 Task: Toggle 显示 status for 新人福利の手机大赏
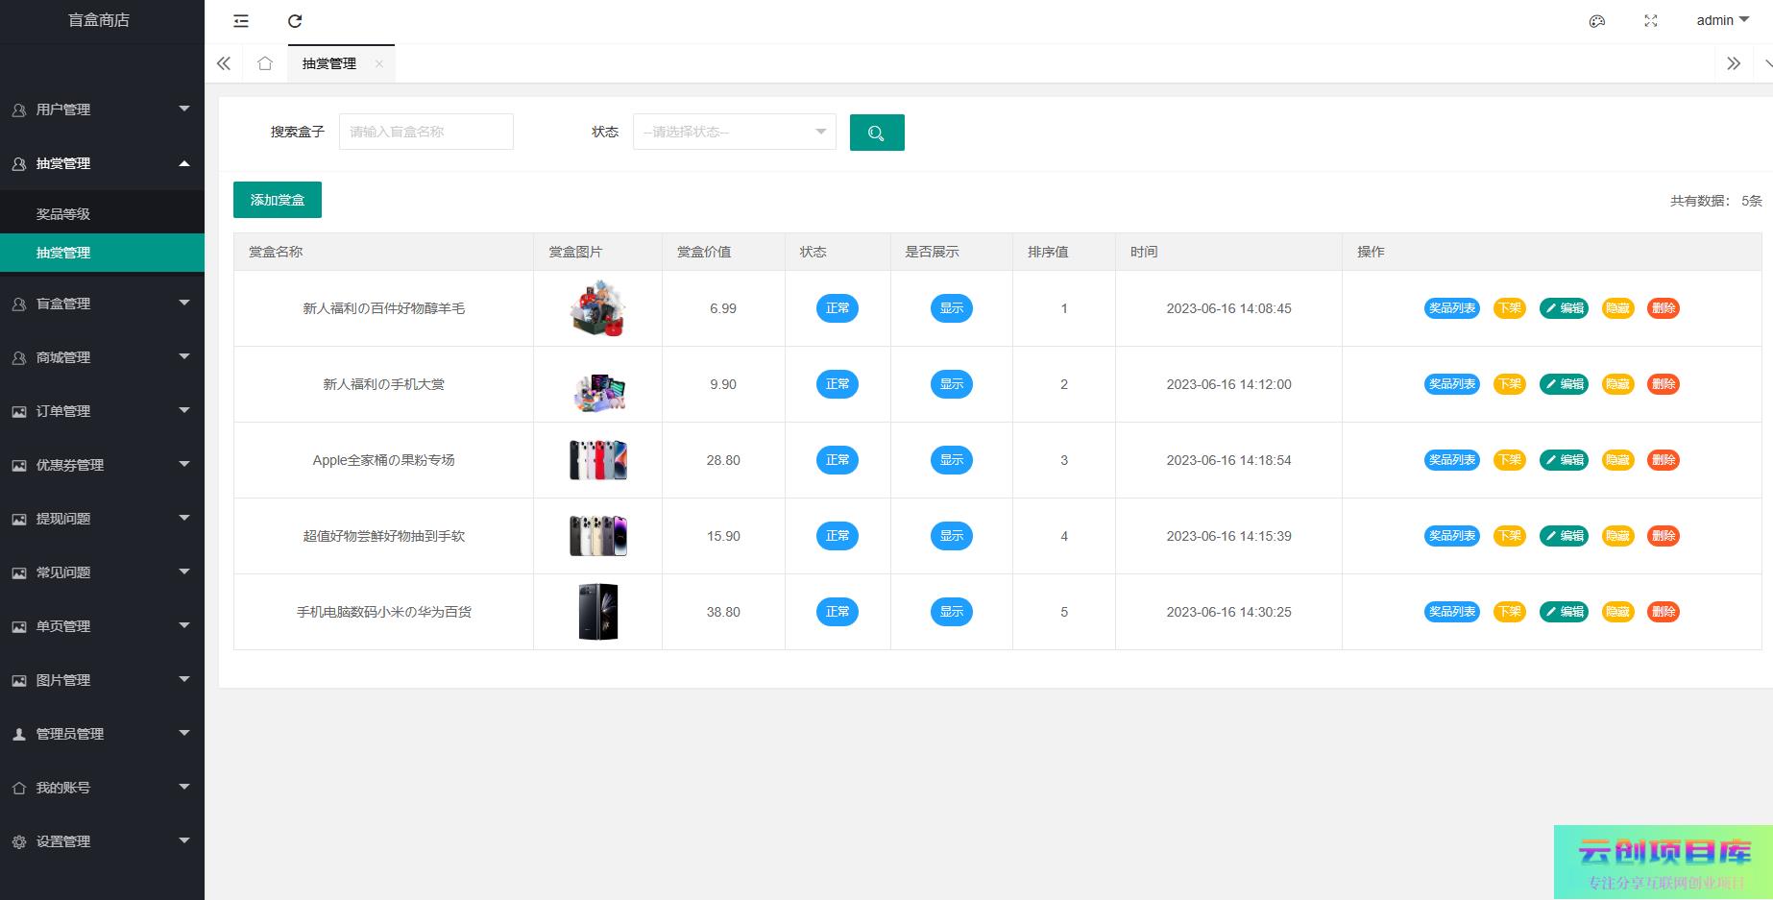[x=951, y=384]
